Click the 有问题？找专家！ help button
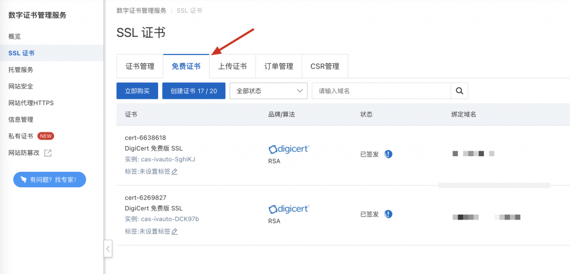This screenshot has height=274, width=570. click(50, 180)
